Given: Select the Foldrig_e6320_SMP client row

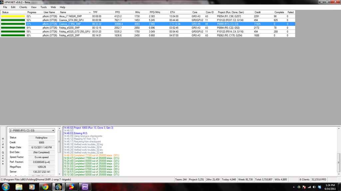Looking at the screenshot, I should coord(148,35).
